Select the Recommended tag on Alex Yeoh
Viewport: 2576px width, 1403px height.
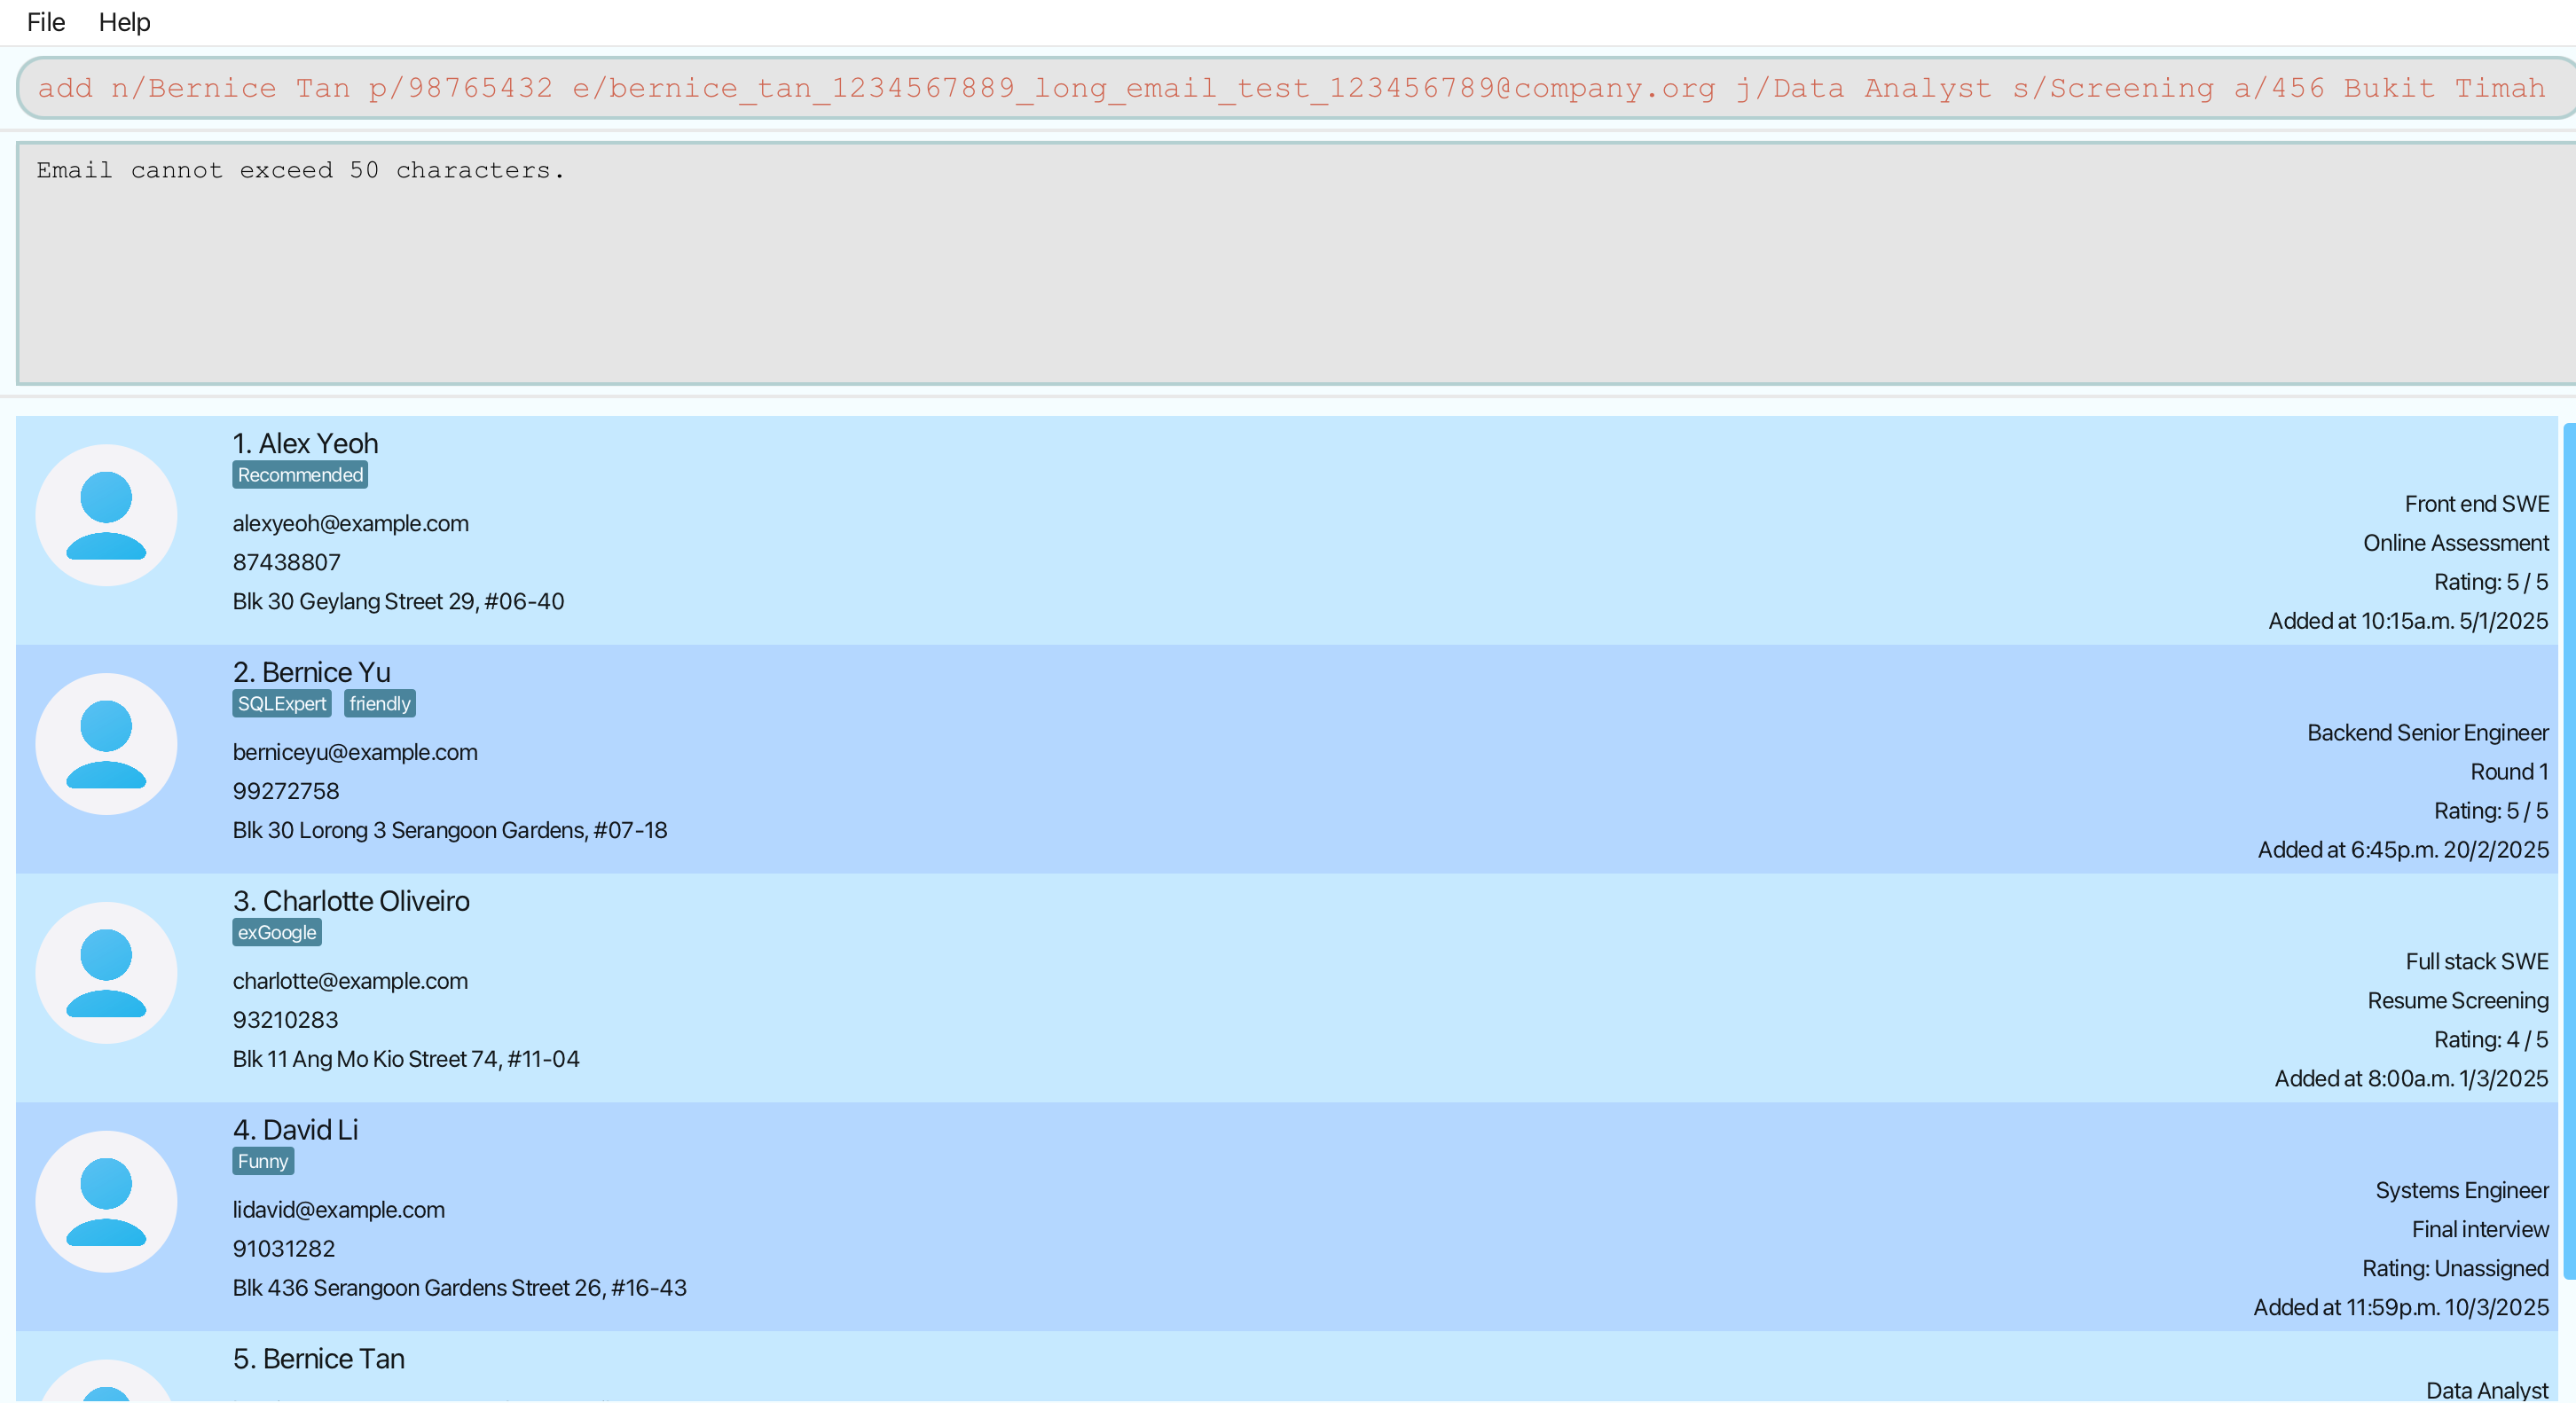[300, 475]
